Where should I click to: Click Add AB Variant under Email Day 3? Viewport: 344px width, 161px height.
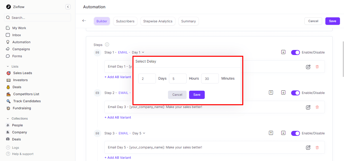pos(118,117)
